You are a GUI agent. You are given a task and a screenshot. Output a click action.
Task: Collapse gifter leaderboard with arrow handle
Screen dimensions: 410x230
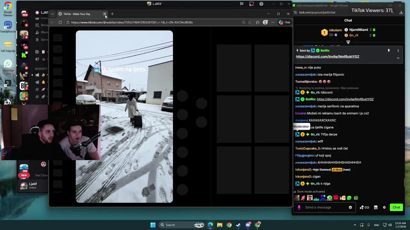coord(348,42)
